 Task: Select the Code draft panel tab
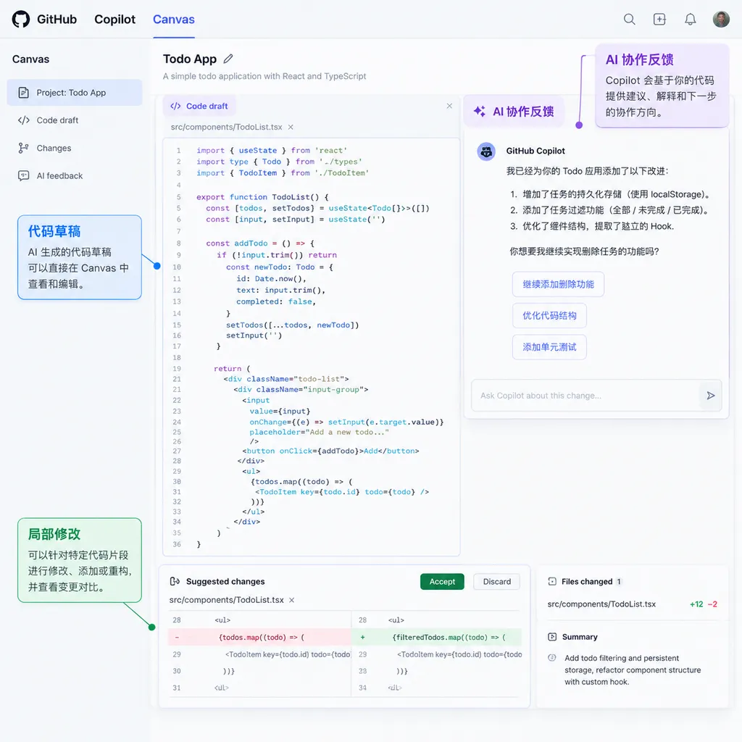click(199, 106)
